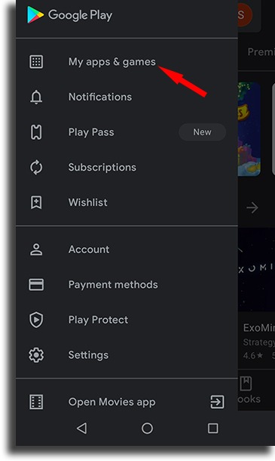Image resolution: width=275 pixels, height=461 pixels.
Task: Click the Android back navigation triangle
Action: point(81,429)
